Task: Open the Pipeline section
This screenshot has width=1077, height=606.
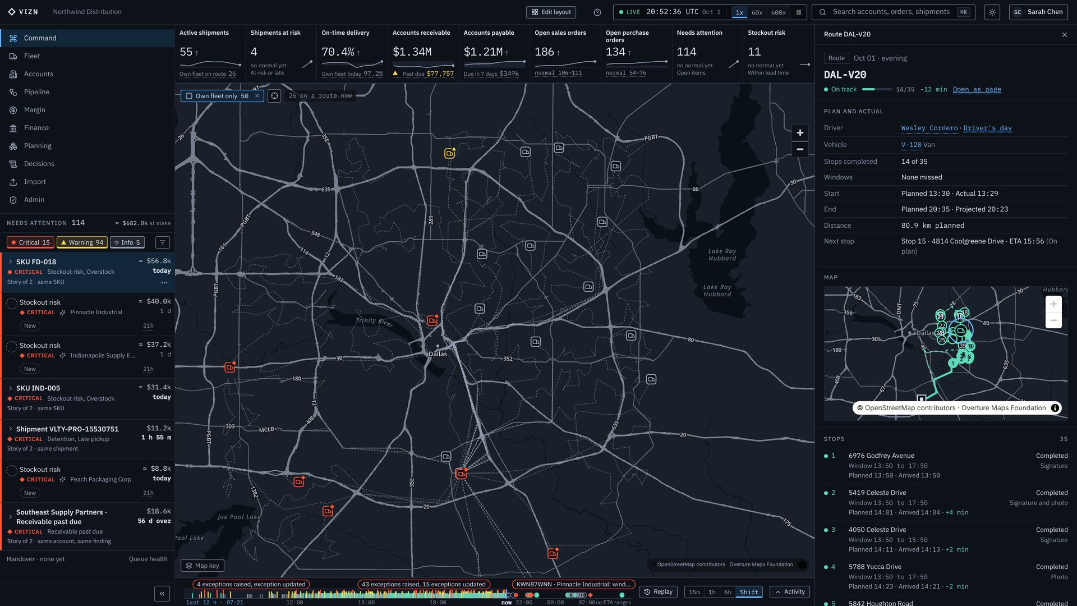Action: (87, 92)
